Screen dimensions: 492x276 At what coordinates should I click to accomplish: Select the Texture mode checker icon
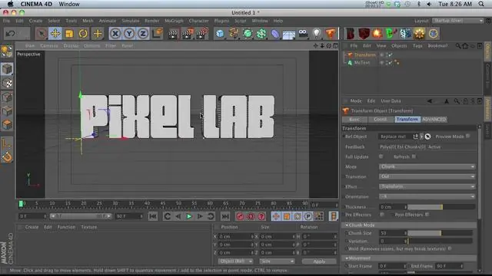7,84
